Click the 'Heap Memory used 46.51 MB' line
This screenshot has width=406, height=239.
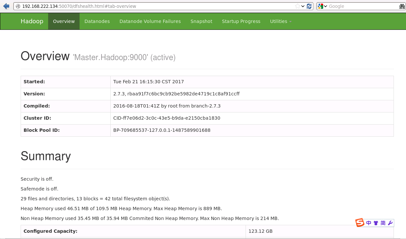(121, 209)
